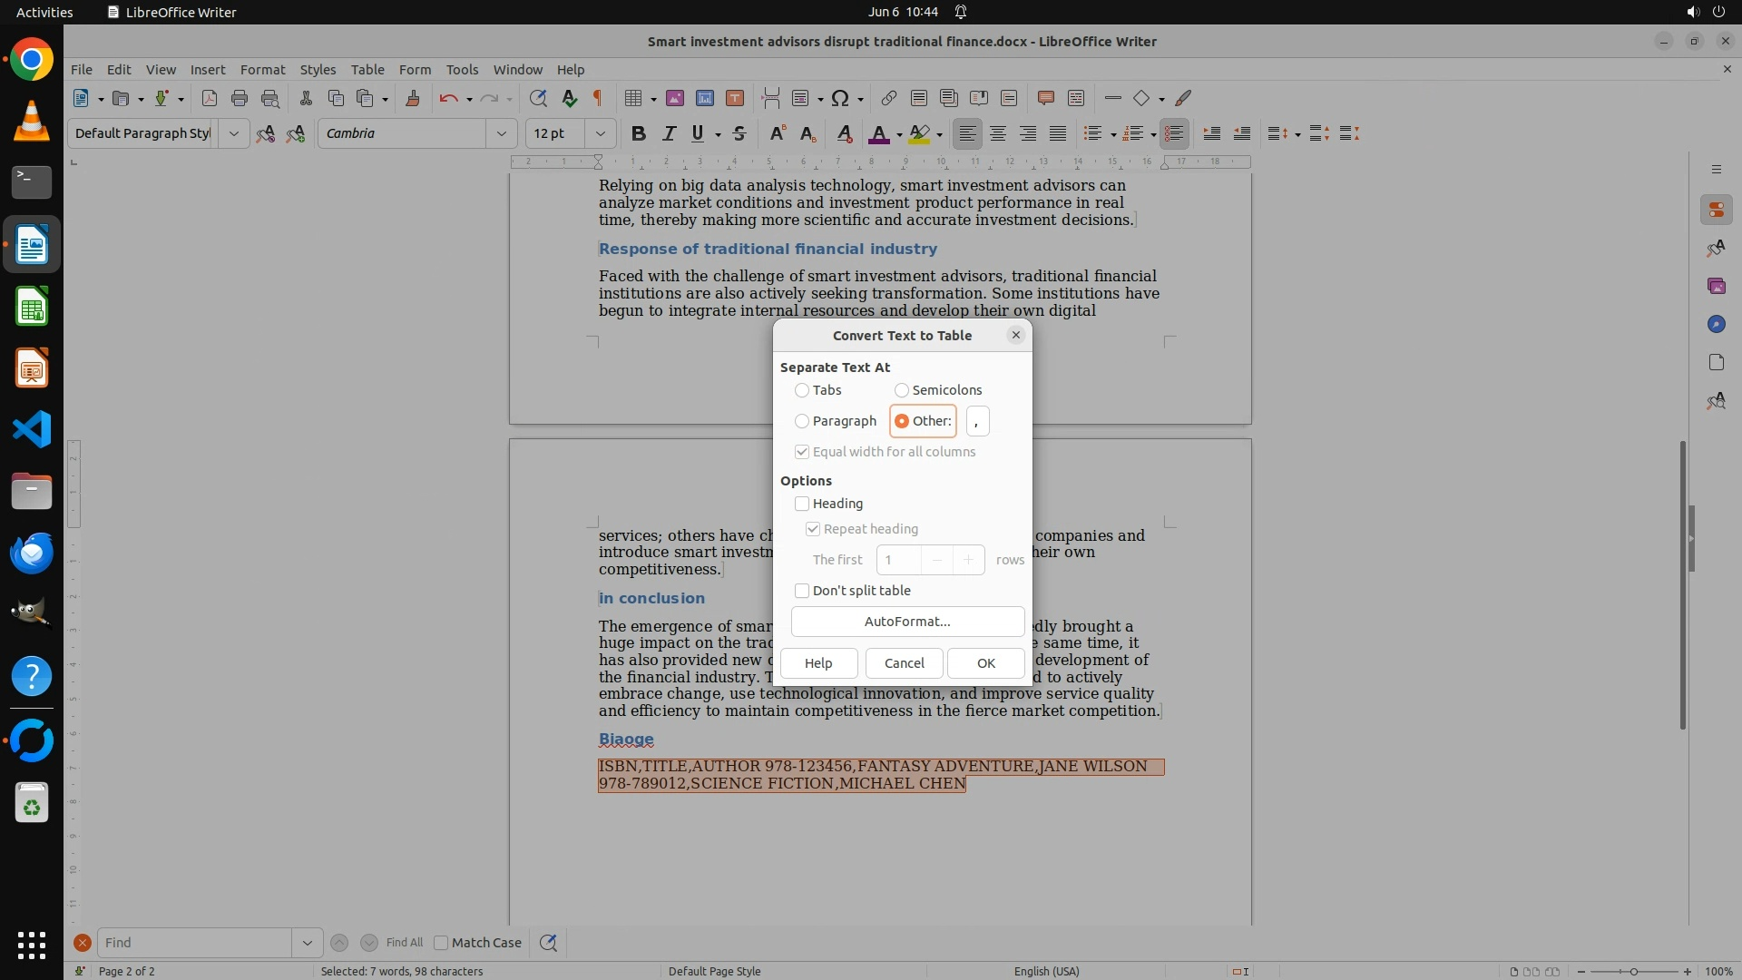This screenshot has width=1742, height=980.
Task: Toggle formatting marks pilcrow icon
Action: tap(598, 98)
